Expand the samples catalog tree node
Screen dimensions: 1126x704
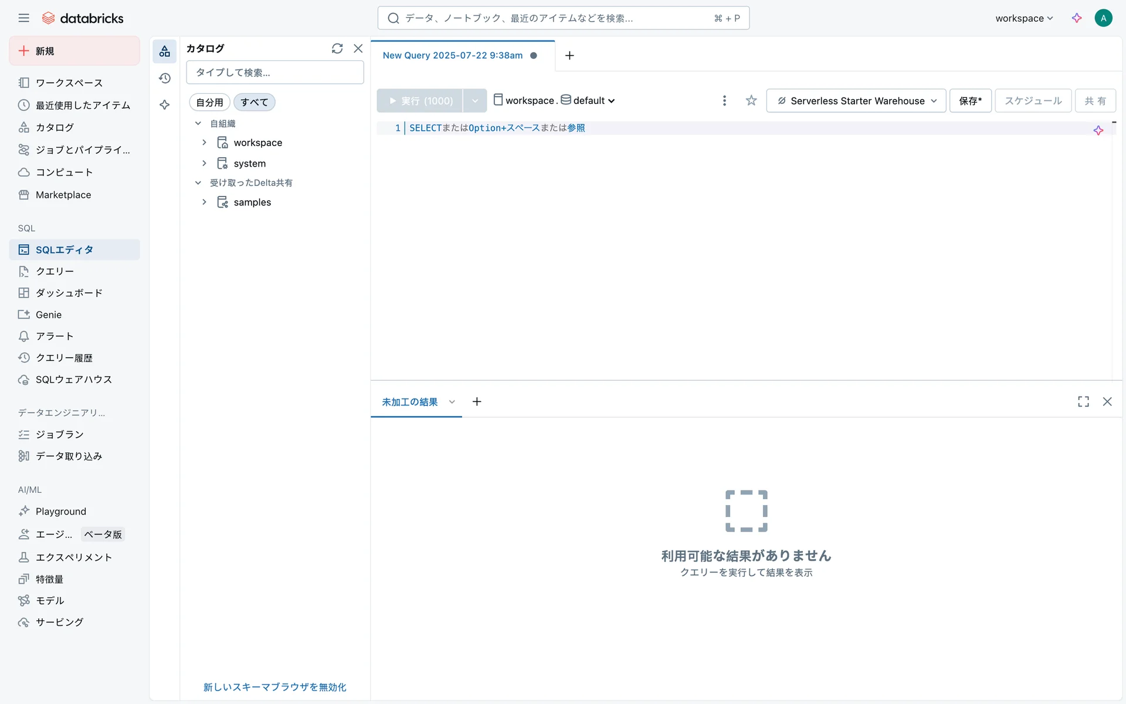[204, 202]
